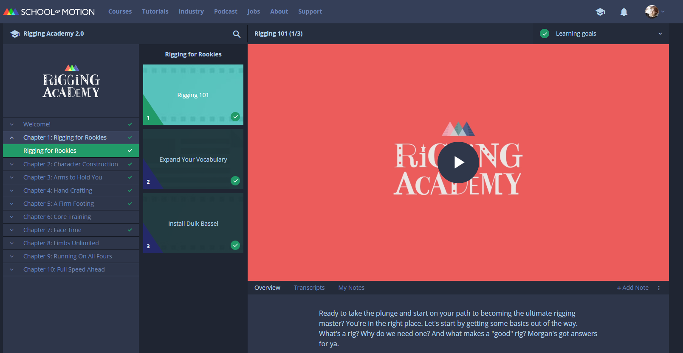This screenshot has height=353, width=683.
Task: Open the About menu item
Action: pos(279,11)
